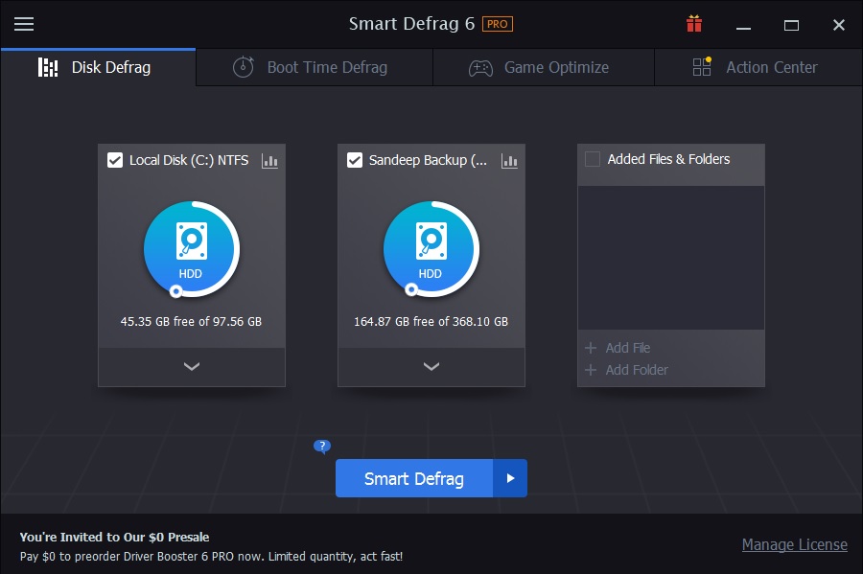Close the Smart Defrag window
Image resolution: width=863 pixels, height=574 pixels.
(839, 25)
